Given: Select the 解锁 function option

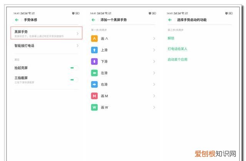Looking at the screenshot, I should point(171,38).
